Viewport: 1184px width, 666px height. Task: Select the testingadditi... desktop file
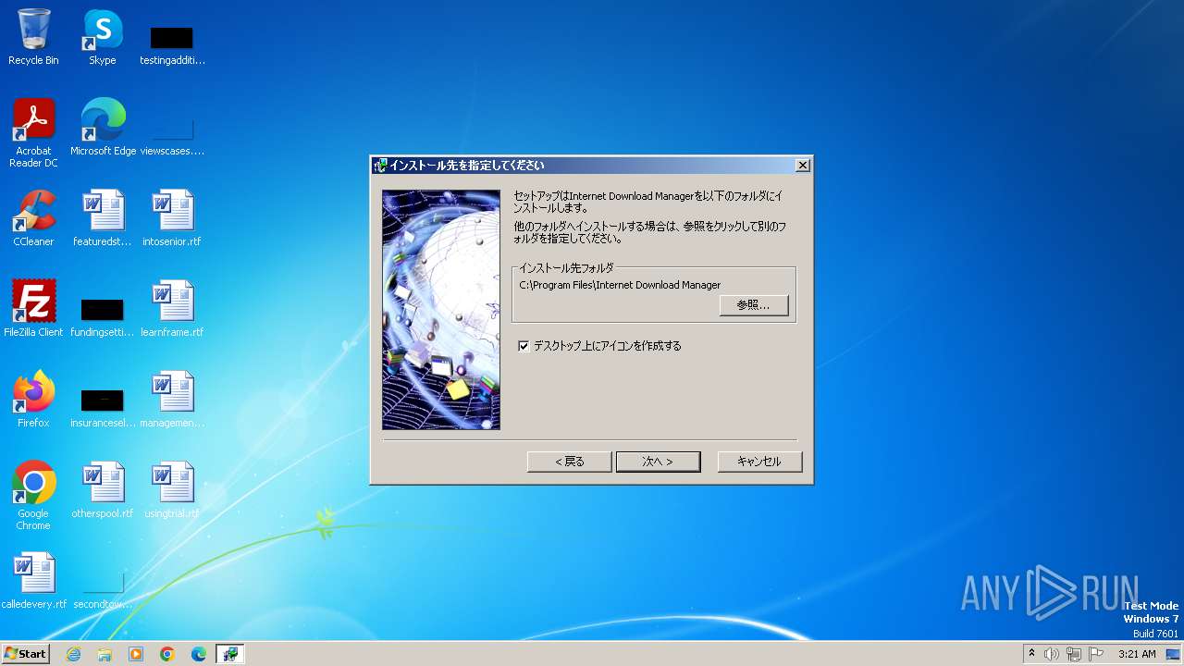172,44
